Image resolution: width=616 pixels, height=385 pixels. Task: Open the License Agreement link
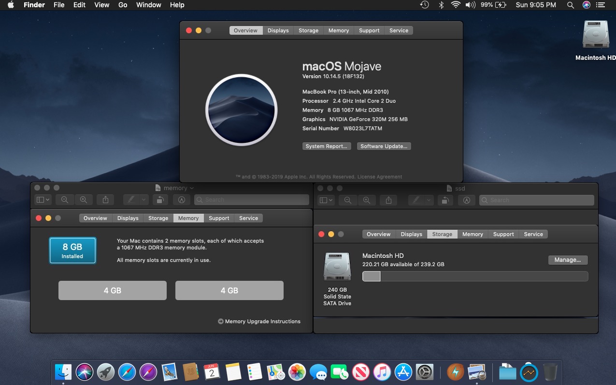(x=380, y=177)
